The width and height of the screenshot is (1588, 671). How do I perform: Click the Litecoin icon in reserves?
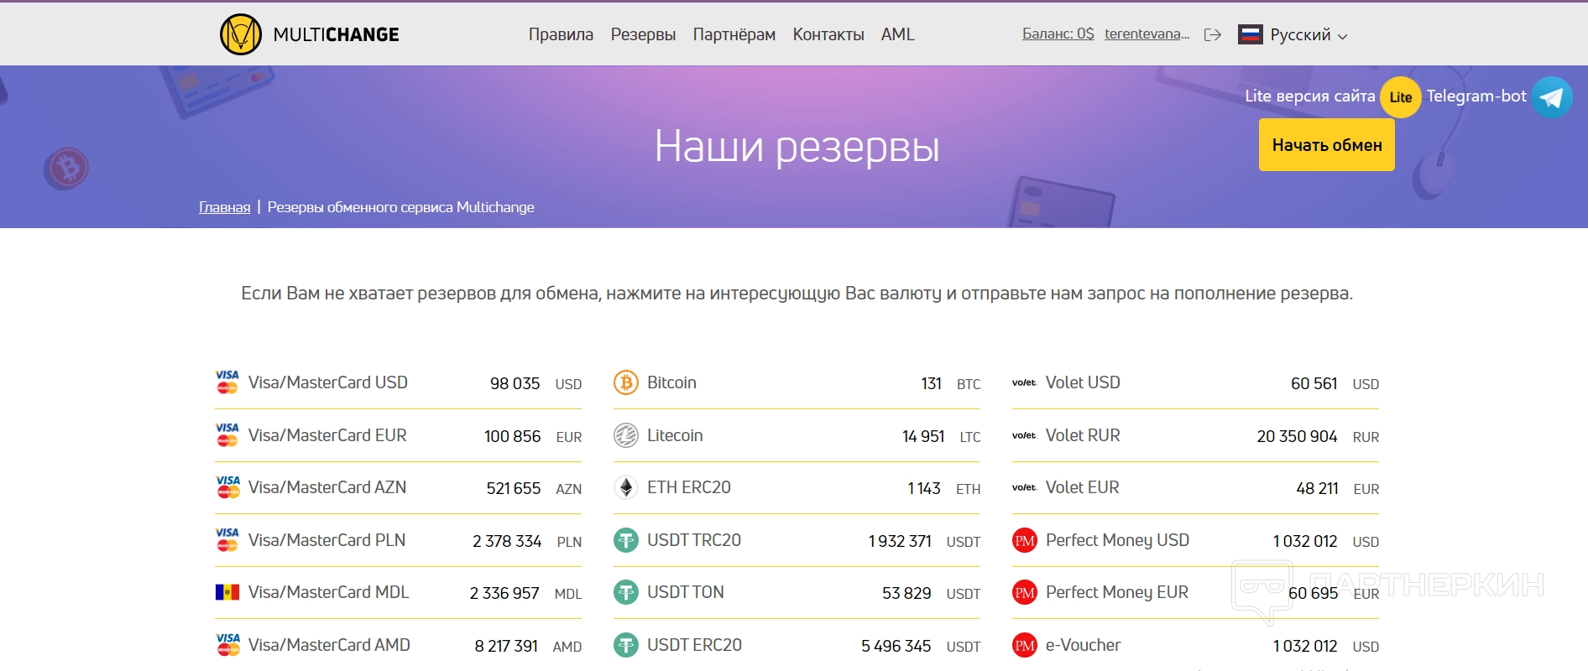tap(626, 435)
